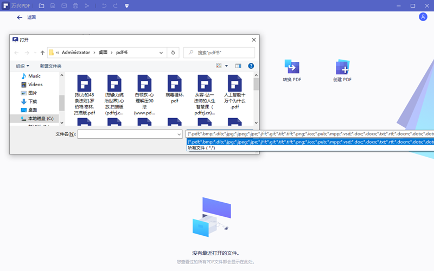This screenshot has width=434, height=271.
Task: Click the help question mark icon in dialog
Action: [251, 66]
